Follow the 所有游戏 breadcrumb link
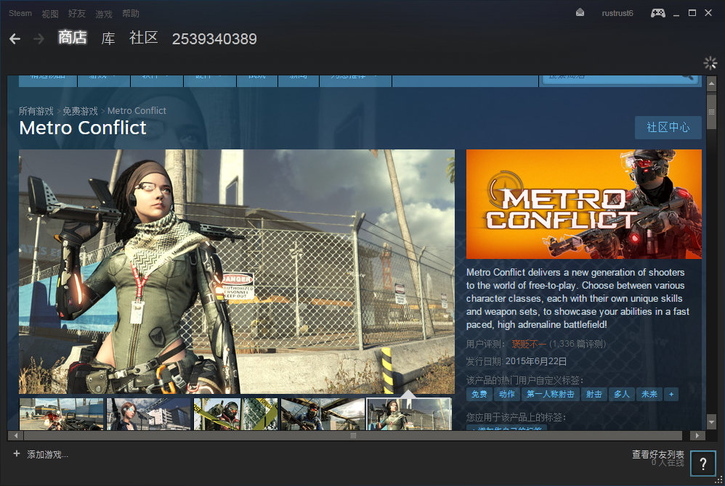The width and height of the screenshot is (725, 486). pyautogui.click(x=36, y=111)
